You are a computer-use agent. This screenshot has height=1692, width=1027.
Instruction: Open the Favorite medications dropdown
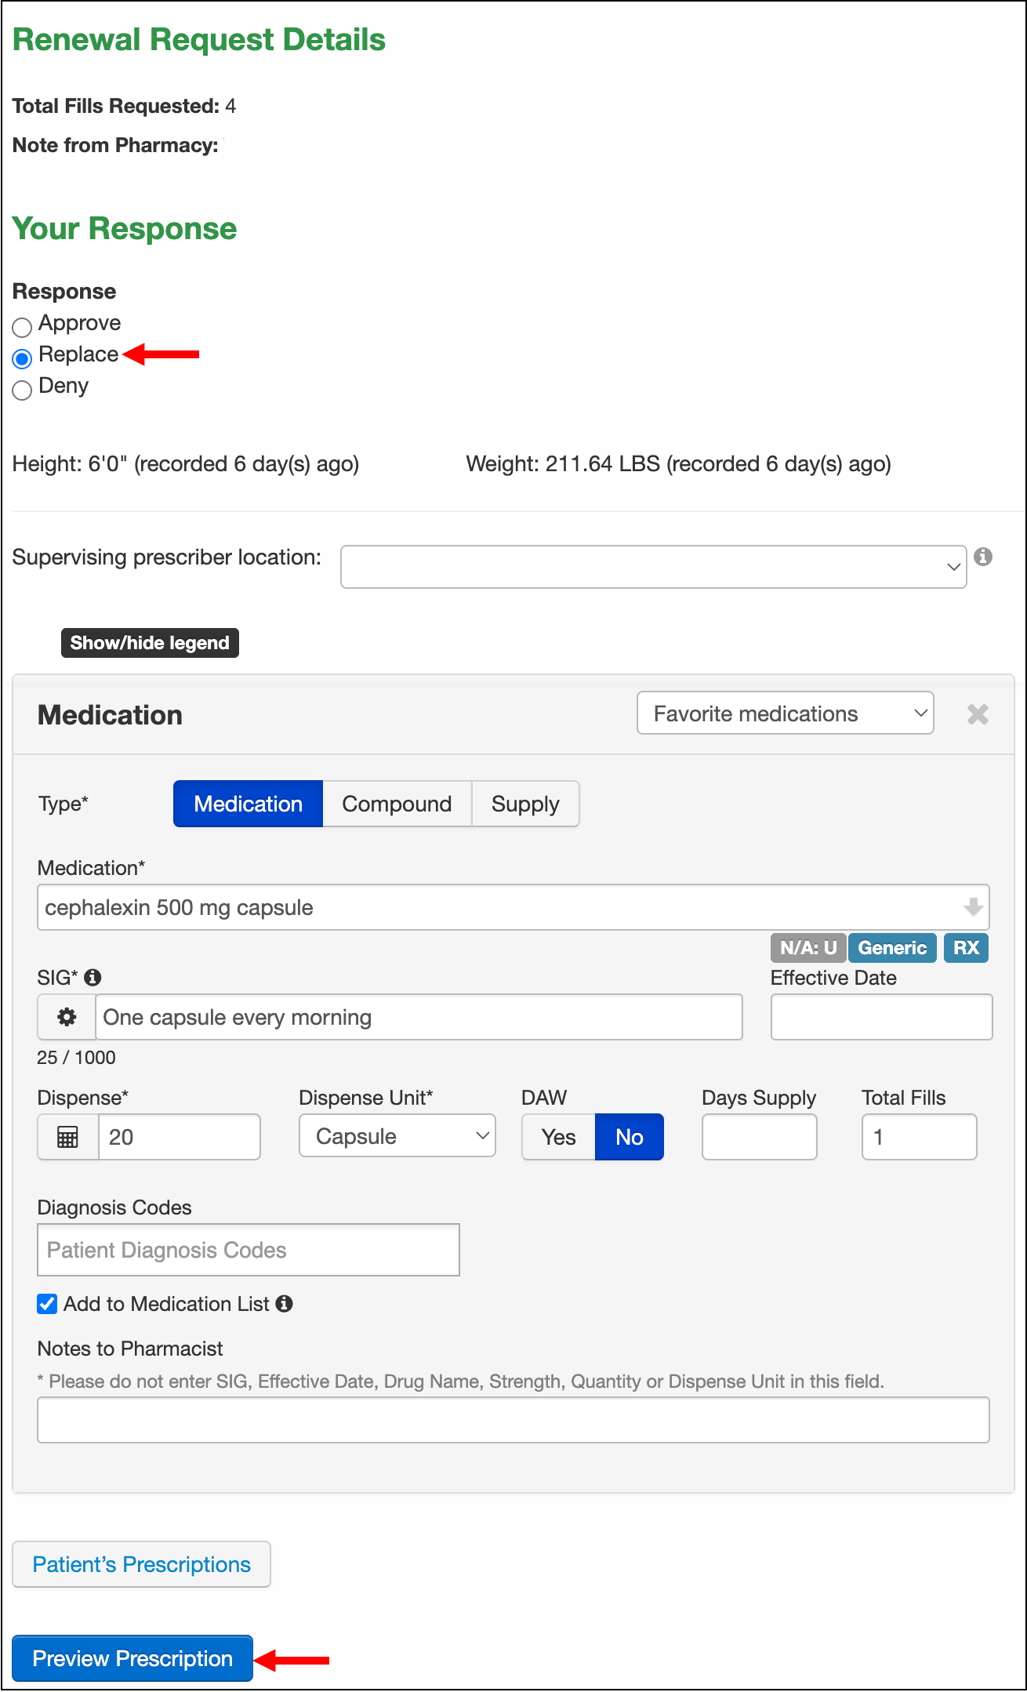[x=785, y=713]
